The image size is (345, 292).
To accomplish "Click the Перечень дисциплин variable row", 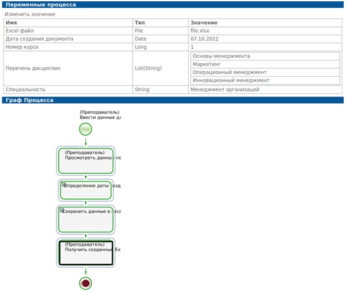I will point(172,68).
